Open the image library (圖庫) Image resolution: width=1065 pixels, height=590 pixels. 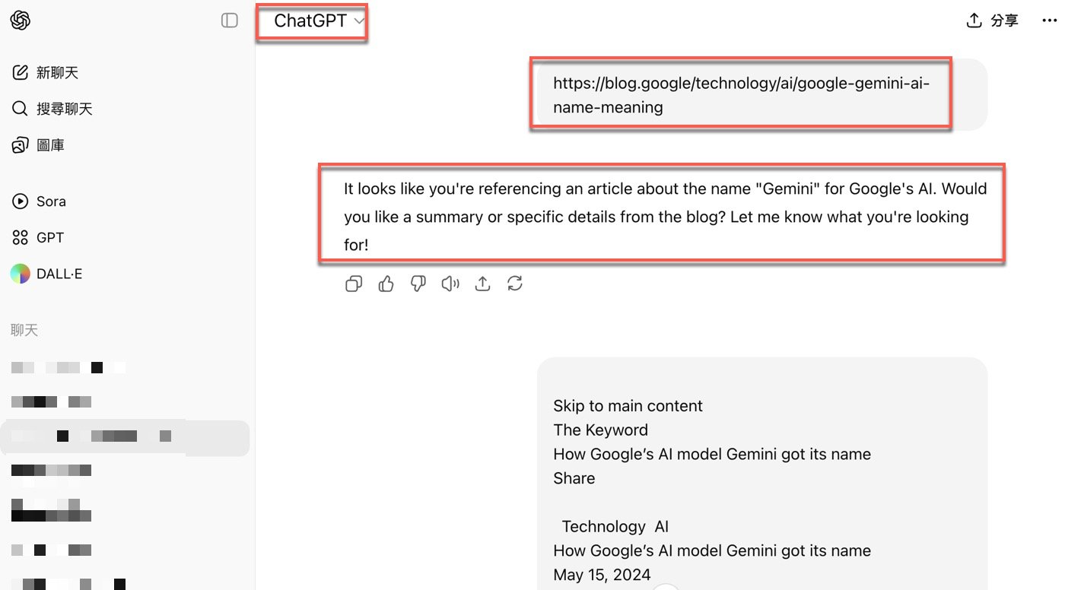pyautogui.click(x=39, y=145)
